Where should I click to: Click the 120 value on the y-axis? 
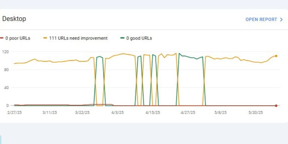pyautogui.click(x=5, y=52)
